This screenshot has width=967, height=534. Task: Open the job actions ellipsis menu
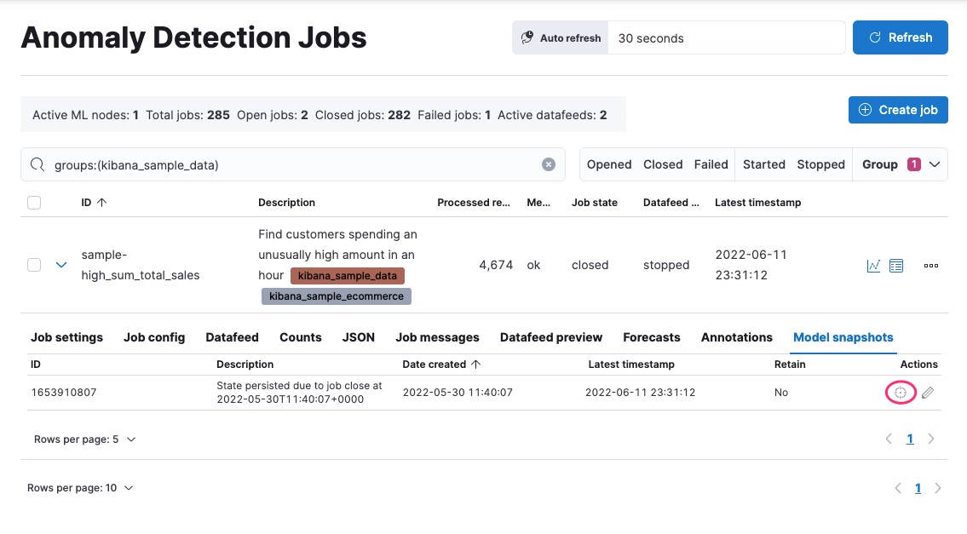click(930, 266)
